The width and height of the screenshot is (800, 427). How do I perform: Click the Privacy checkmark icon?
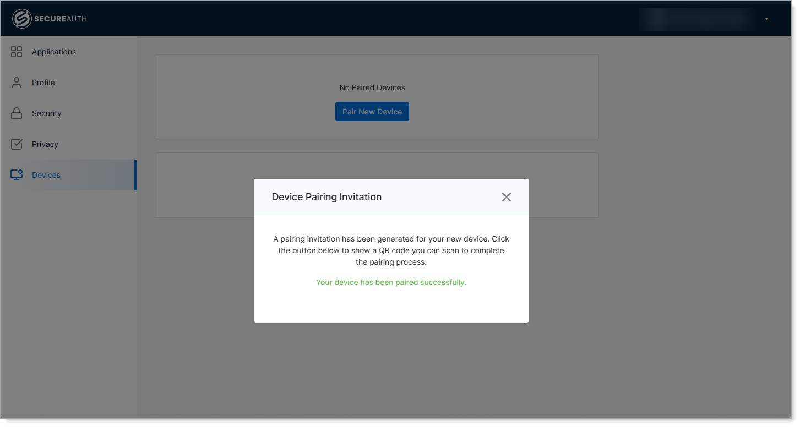(x=16, y=144)
